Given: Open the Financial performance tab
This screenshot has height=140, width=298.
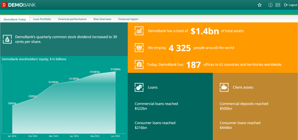Looking at the screenshot, I should coord(72,19).
